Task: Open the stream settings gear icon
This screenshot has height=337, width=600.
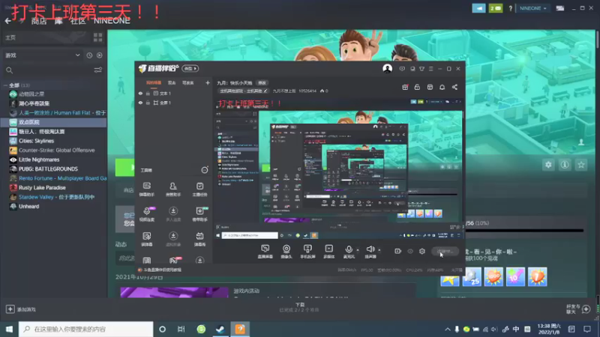Action: coord(422,251)
